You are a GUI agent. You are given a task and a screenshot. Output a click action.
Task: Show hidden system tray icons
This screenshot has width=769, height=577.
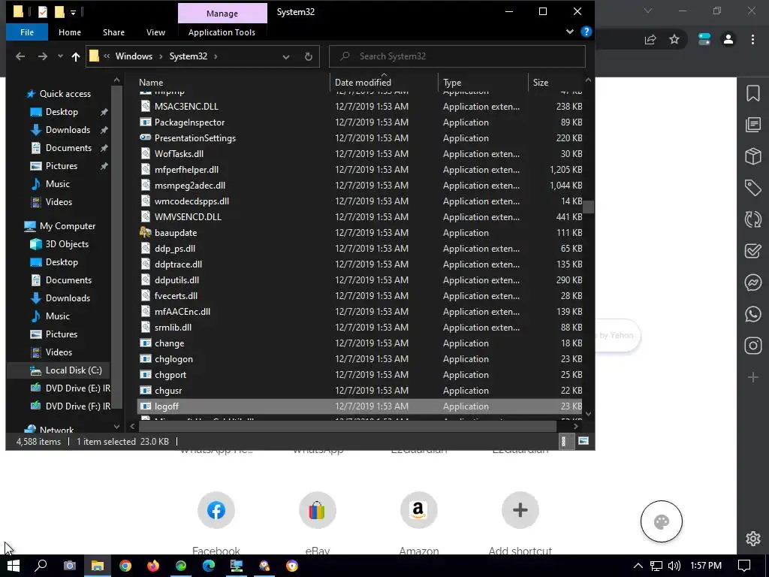coord(638,566)
